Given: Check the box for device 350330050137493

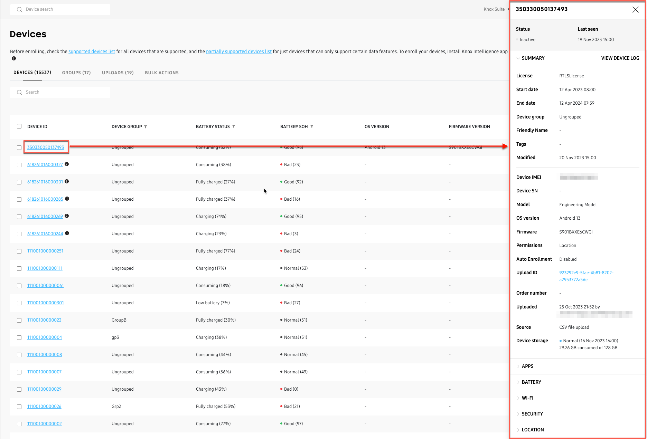Looking at the screenshot, I should 19,147.
